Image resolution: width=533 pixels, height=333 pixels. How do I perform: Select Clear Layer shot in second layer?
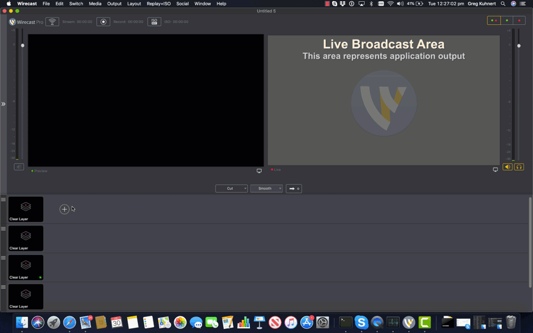[26, 238]
